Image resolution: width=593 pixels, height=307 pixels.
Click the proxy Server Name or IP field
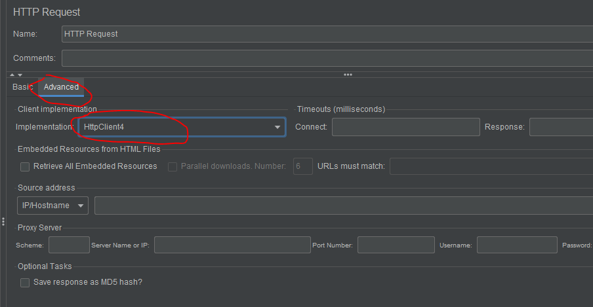point(232,245)
